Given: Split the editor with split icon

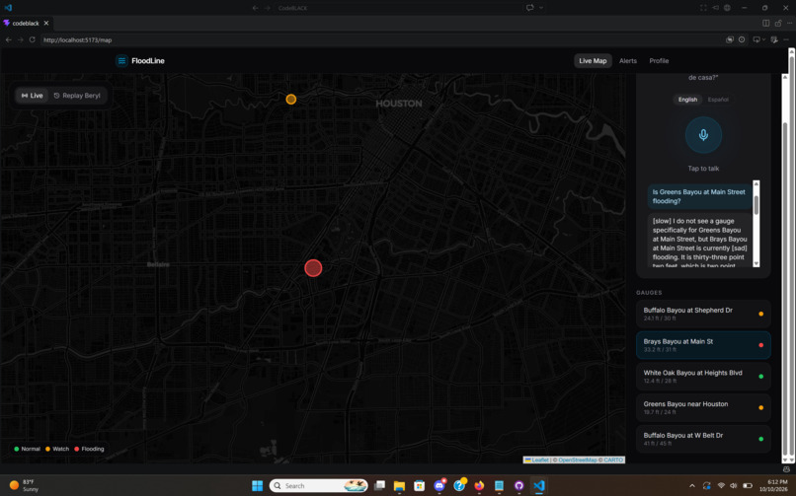Looking at the screenshot, I should (766, 23).
